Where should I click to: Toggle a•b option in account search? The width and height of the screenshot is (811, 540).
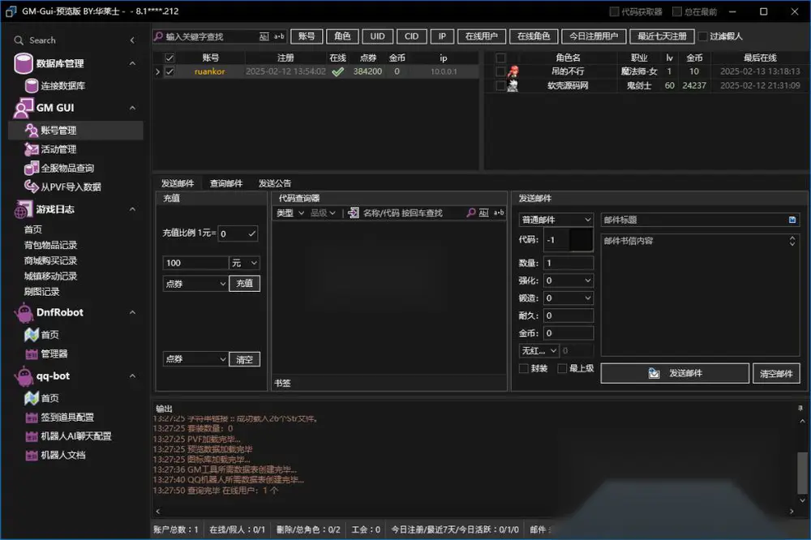(279, 36)
